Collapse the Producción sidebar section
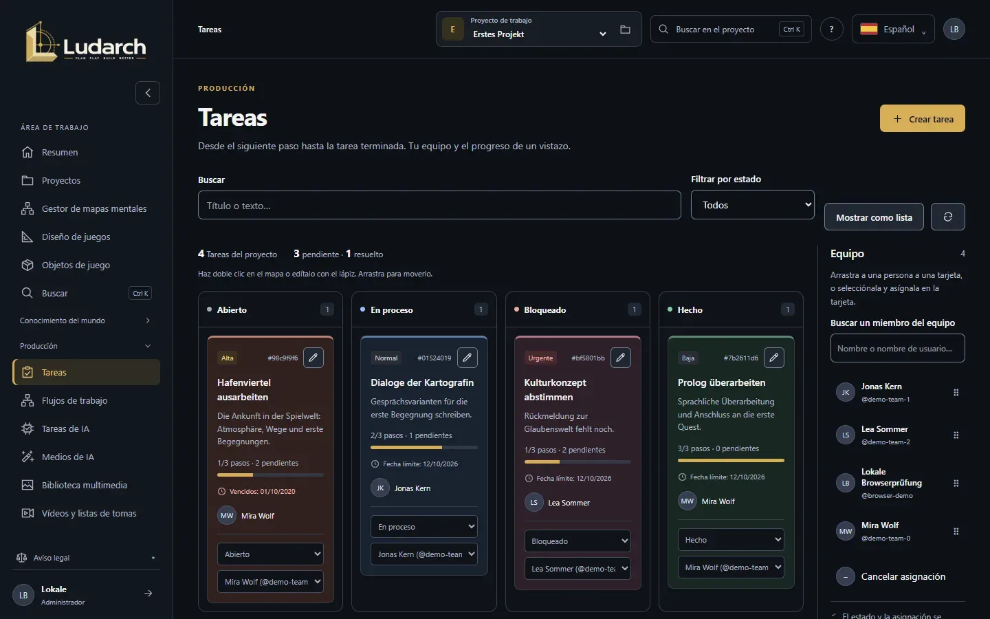 point(86,346)
